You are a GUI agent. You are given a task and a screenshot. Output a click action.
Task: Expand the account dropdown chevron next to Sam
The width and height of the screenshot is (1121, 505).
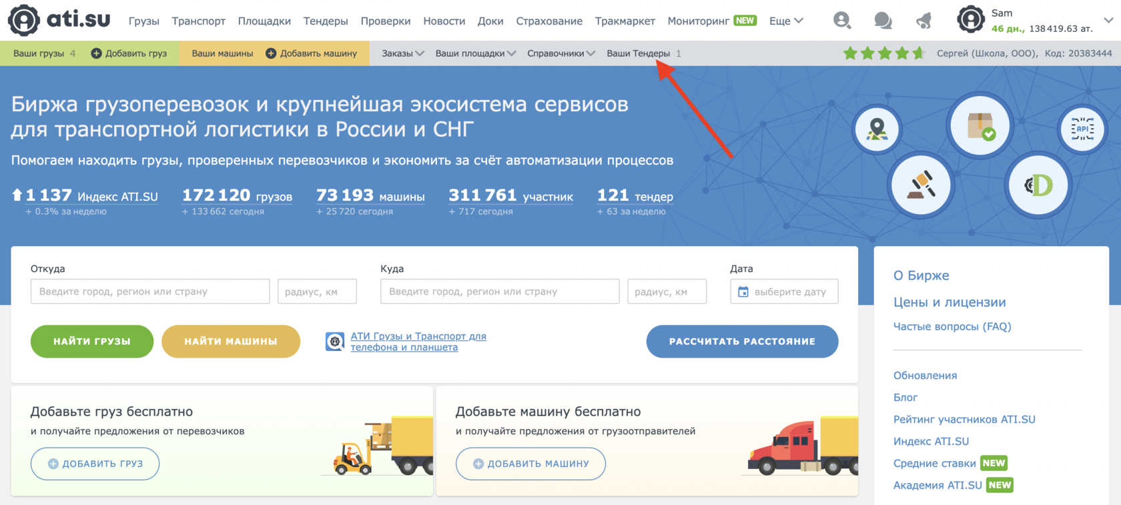click(x=1108, y=20)
